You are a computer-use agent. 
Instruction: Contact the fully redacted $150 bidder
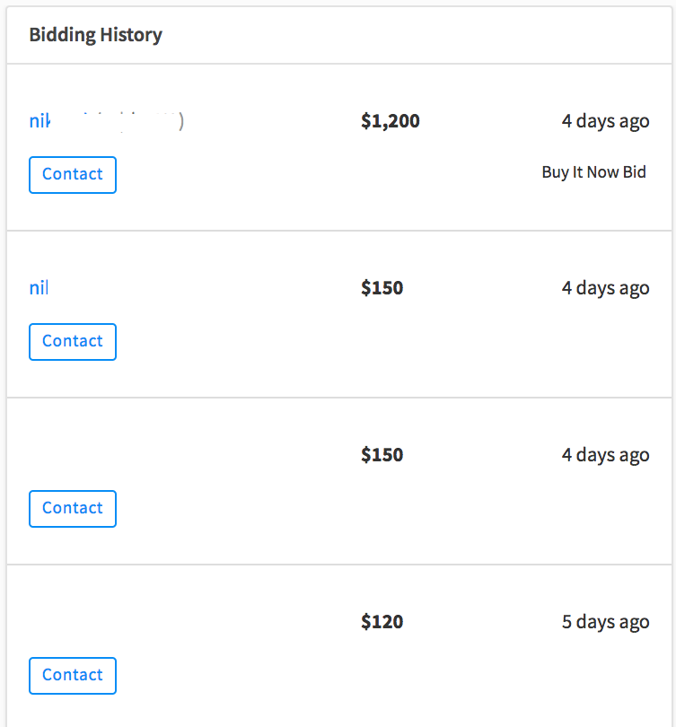(x=73, y=508)
